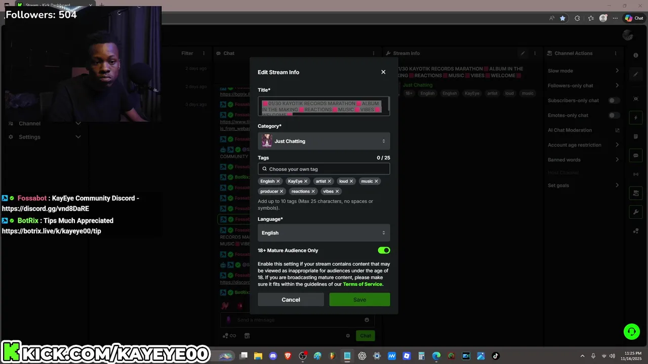Show hidden system tray icons
648x364 pixels.
[x=582, y=356]
